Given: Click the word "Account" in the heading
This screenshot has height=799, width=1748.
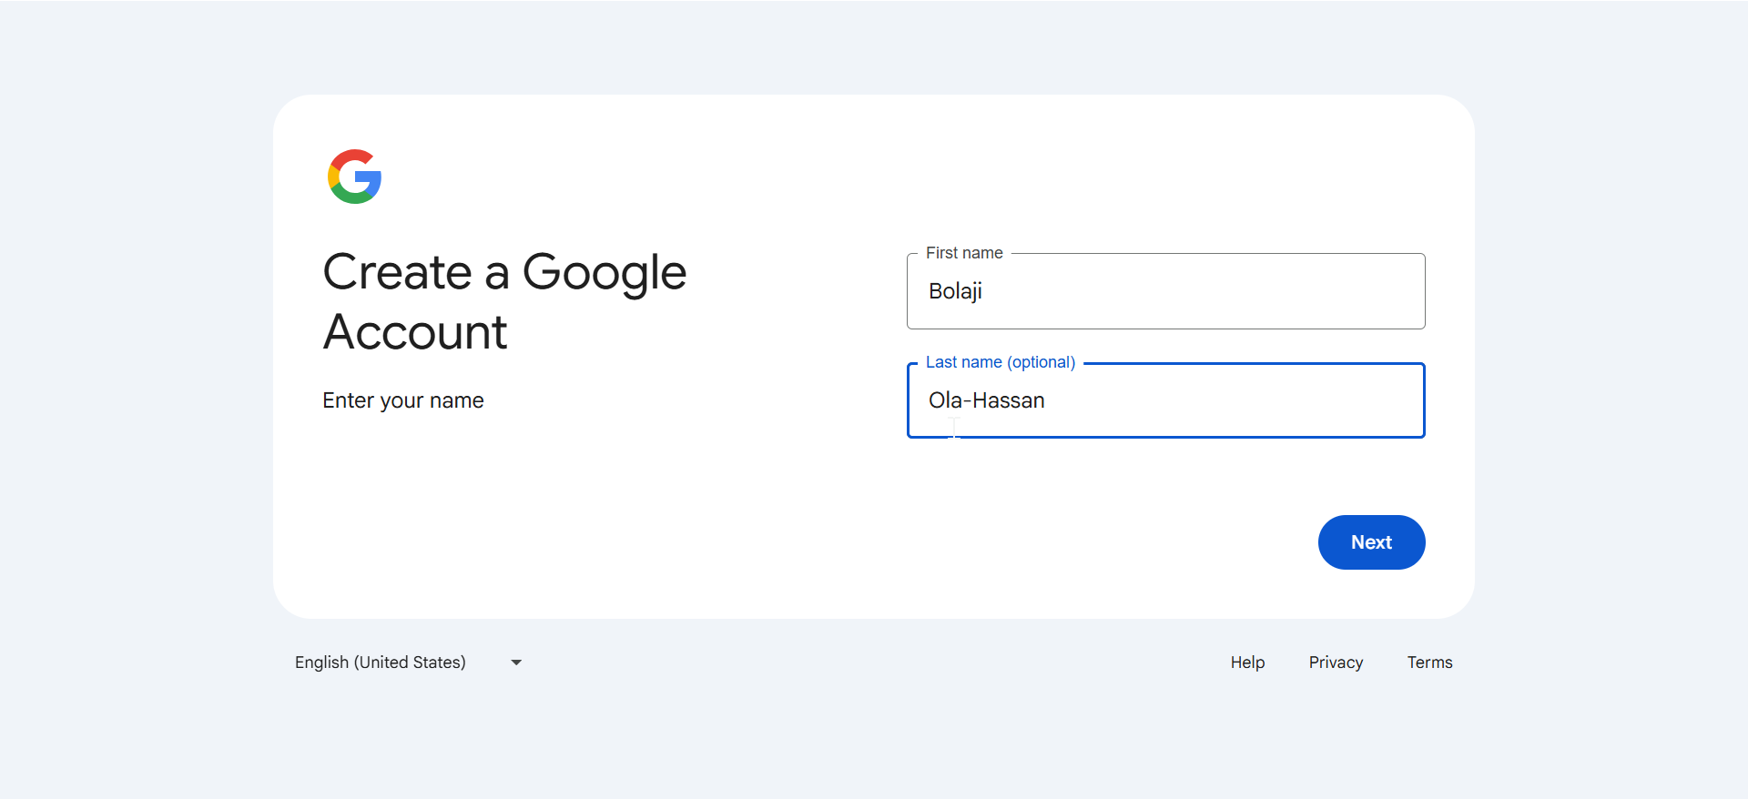Looking at the screenshot, I should [415, 332].
